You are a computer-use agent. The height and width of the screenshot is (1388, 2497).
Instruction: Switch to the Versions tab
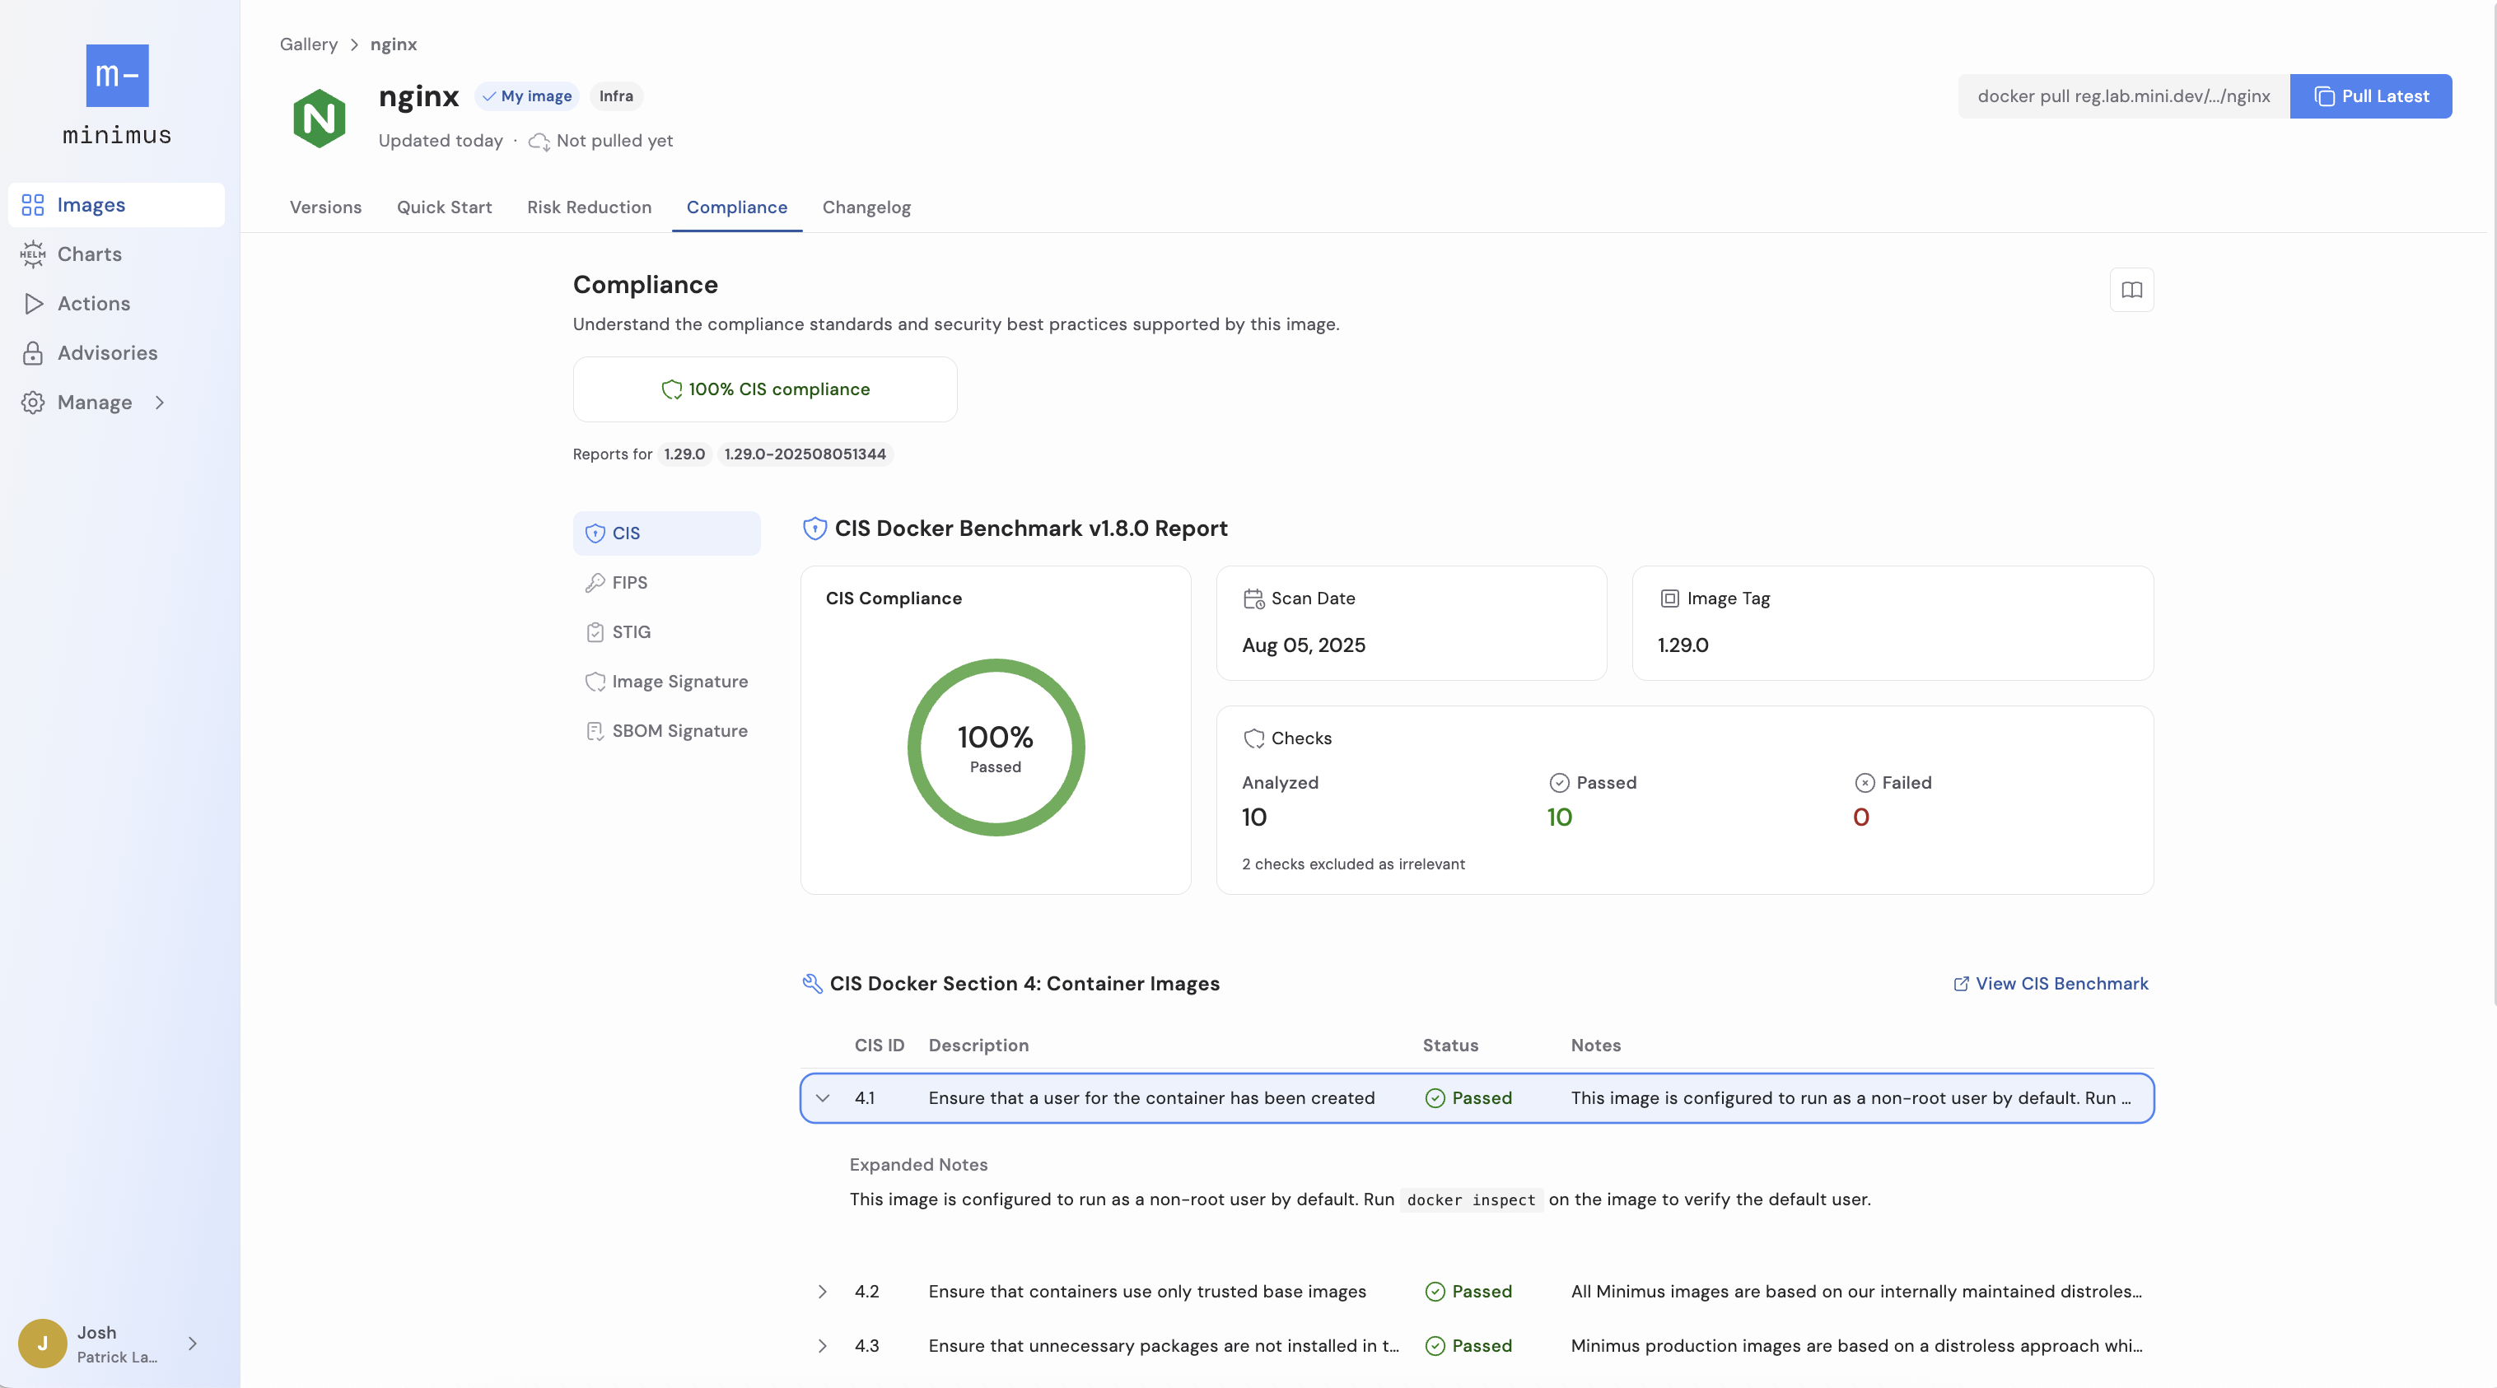[324, 207]
